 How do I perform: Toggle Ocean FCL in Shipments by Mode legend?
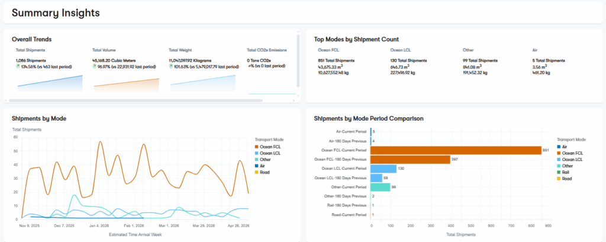point(268,147)
